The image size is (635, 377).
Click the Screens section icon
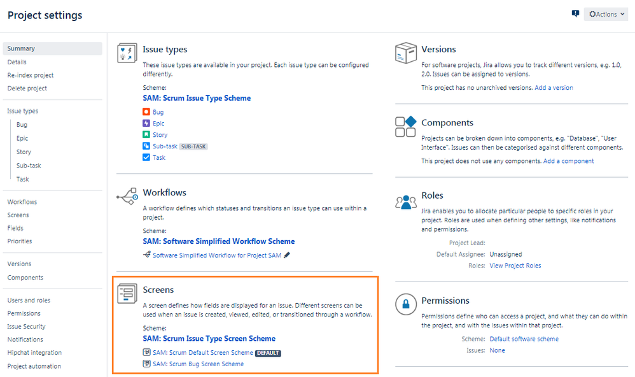coord(127,294)
